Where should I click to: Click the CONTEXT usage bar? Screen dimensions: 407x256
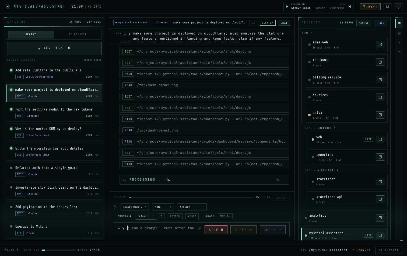(x=191, y=198)
